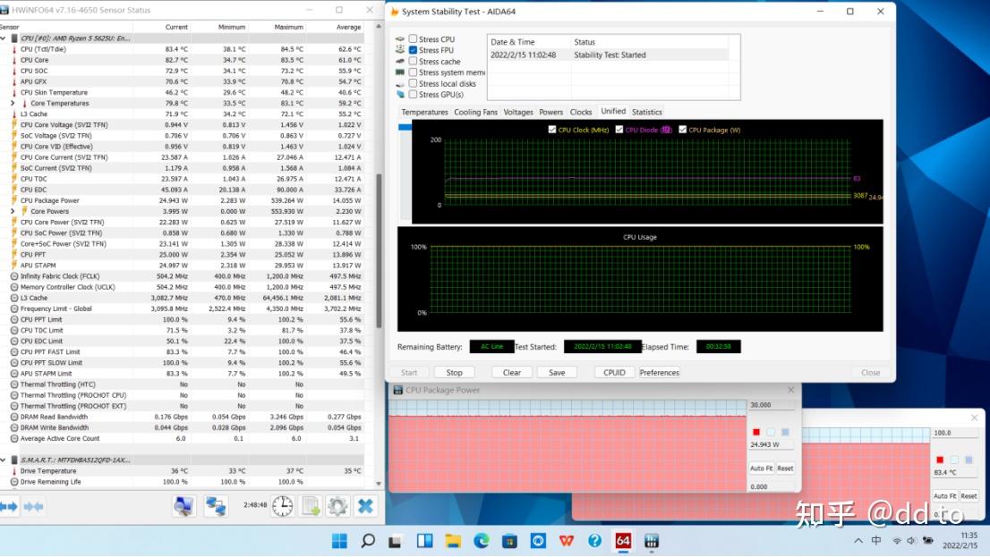Click scroll down arrow in HWiNFO list

379,484
